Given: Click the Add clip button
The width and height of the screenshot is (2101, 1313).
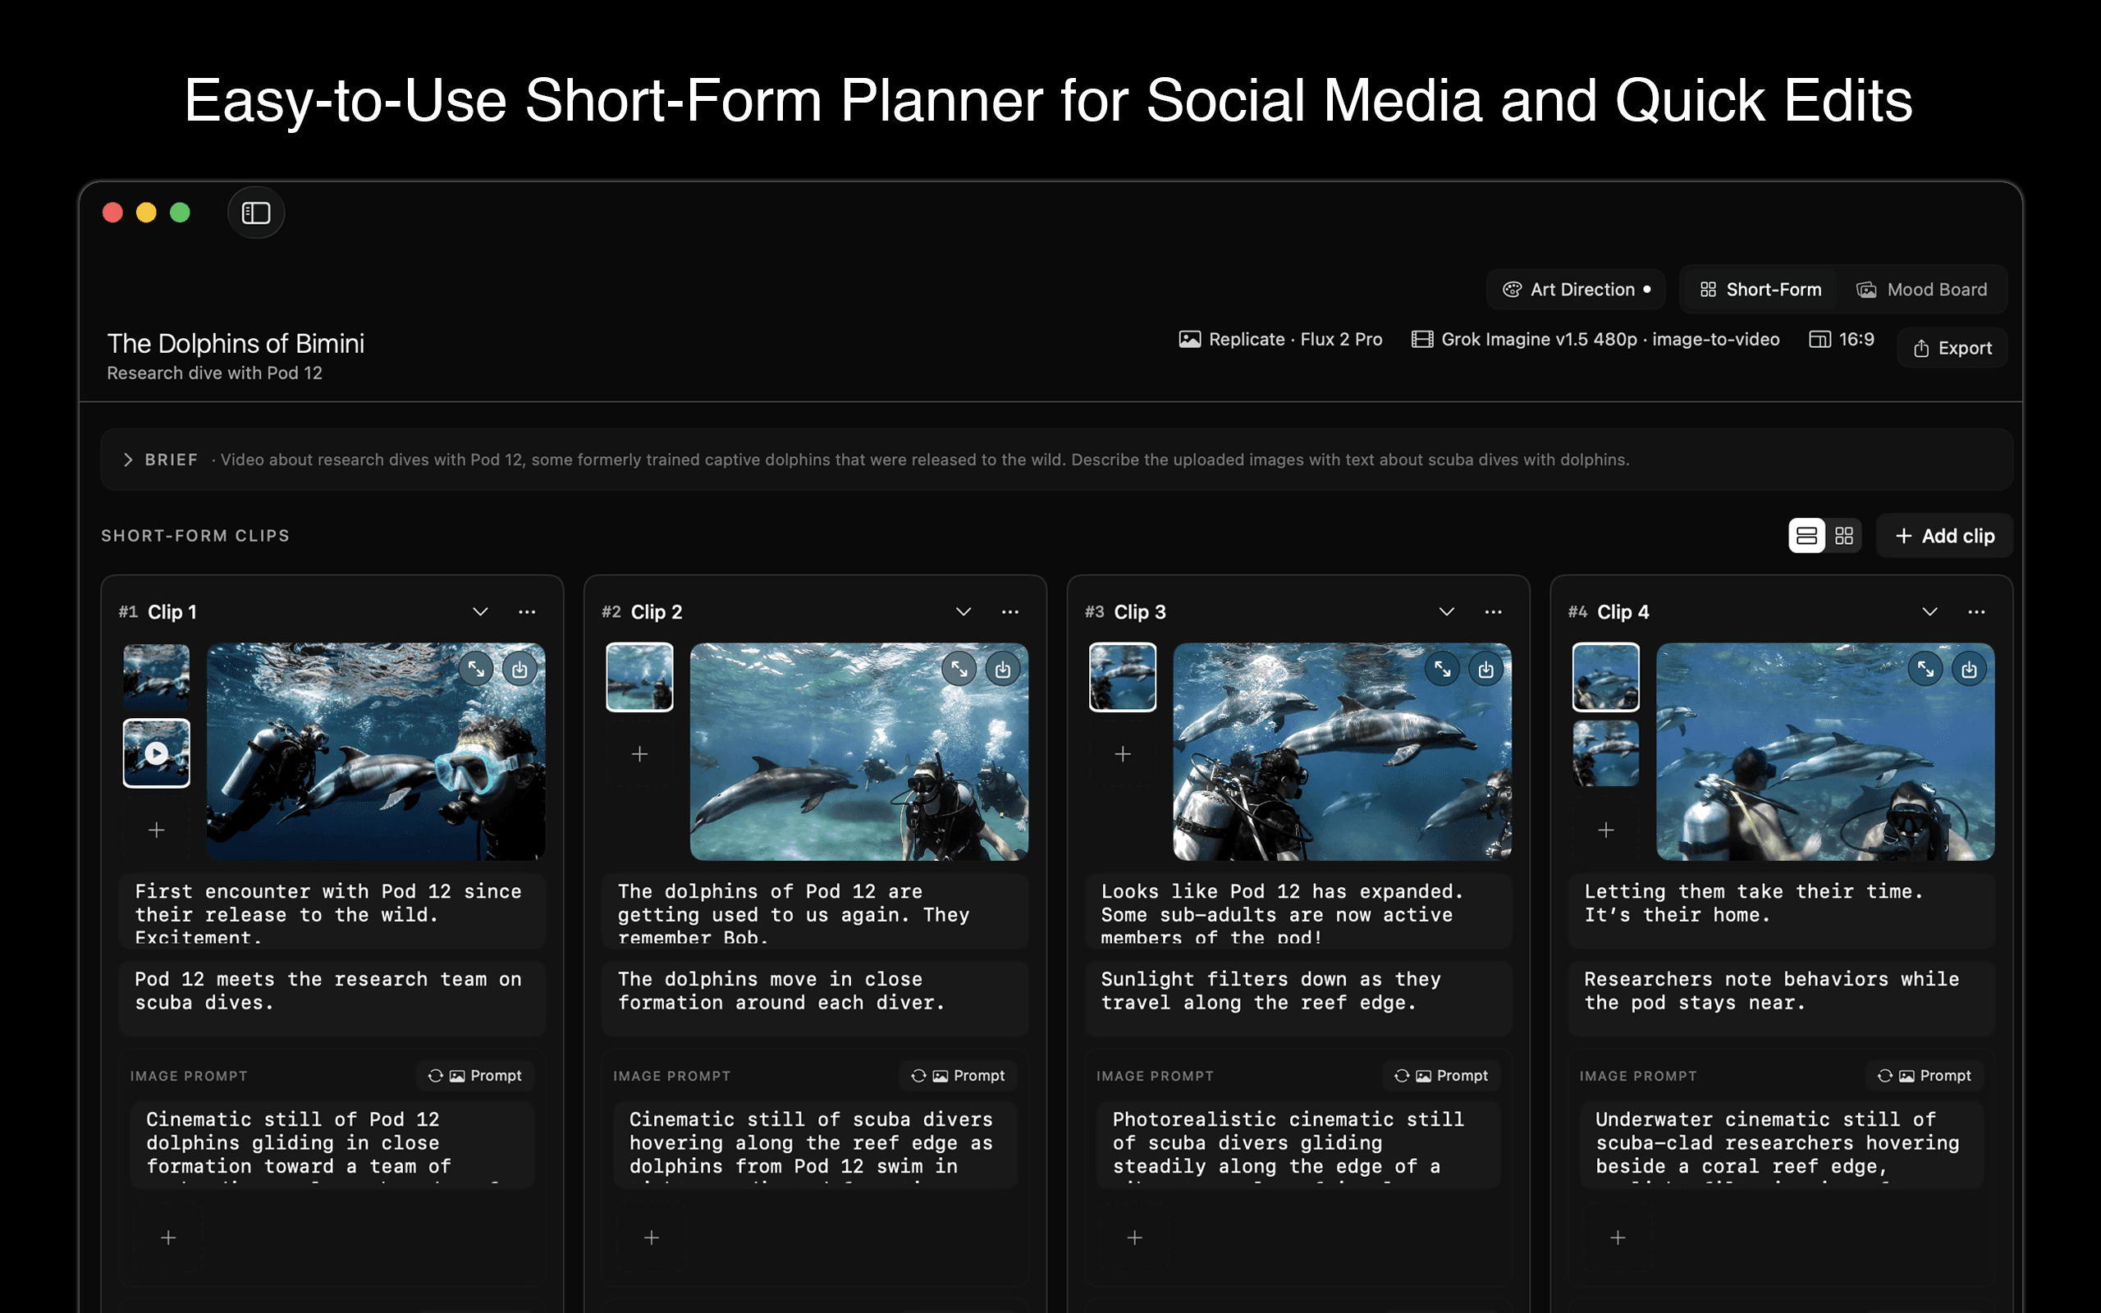Looking at the screenshot, I should (1945, 536).
